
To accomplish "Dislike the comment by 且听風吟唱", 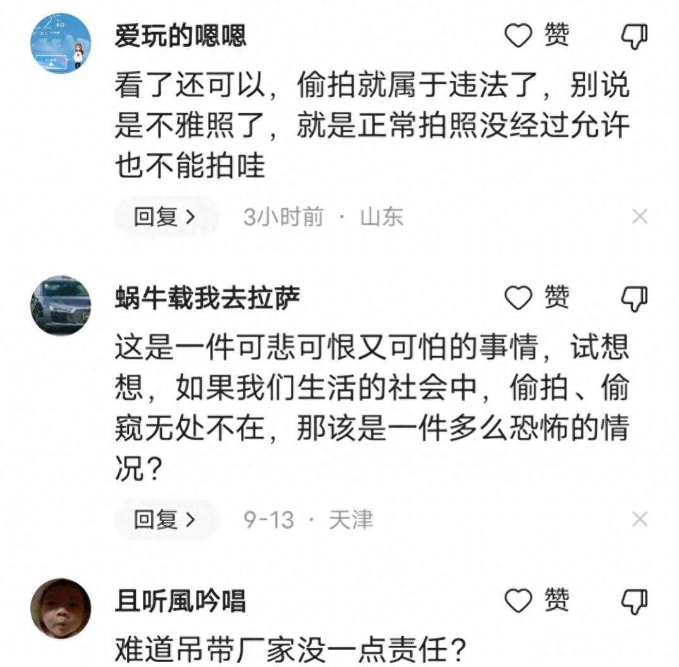I will (x=634, y=601).
